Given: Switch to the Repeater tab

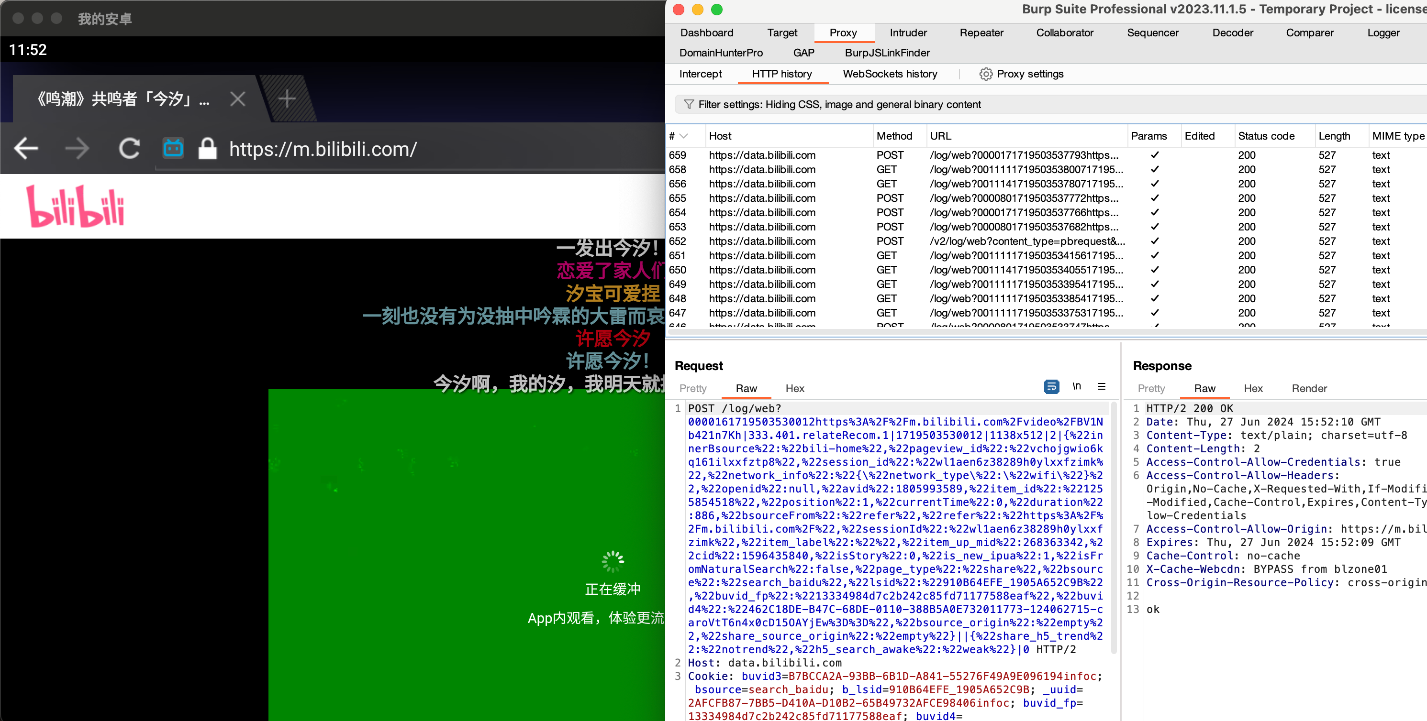Looking at the screenshot, I should (981, 33).
